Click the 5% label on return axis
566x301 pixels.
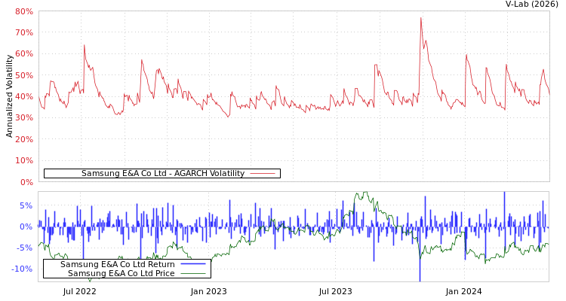26,205
